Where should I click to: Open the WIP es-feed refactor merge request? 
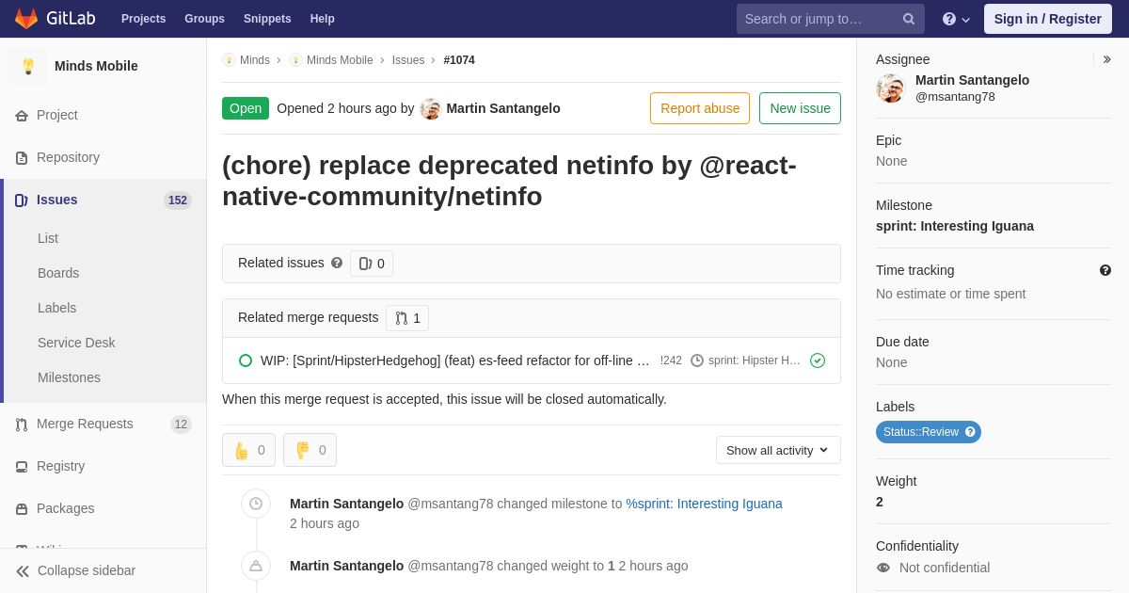[x=454, y=361]
